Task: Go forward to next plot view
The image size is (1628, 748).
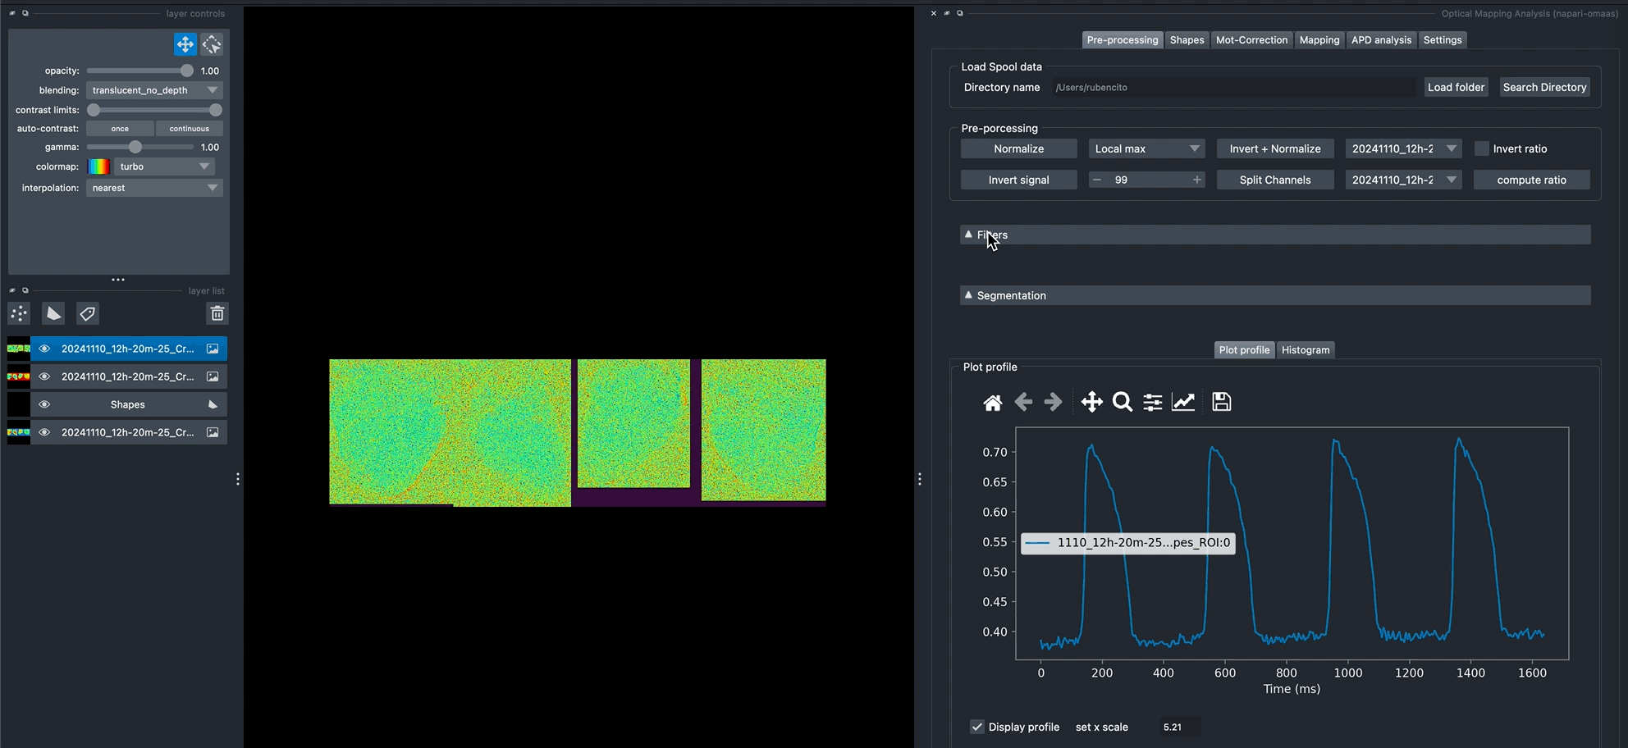Action: tap(1053, 402)
